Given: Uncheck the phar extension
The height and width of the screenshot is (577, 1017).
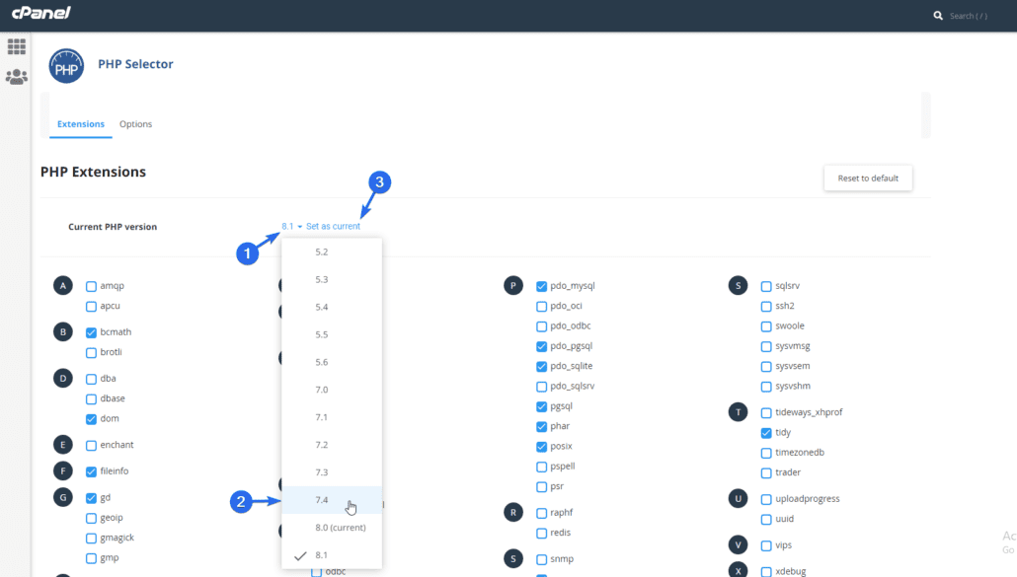Looking at the screenshot, I should 542,427.
